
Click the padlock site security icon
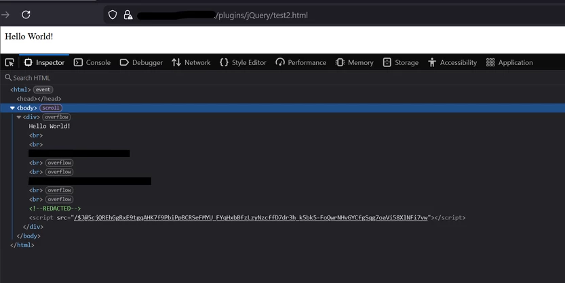point(128,15)
